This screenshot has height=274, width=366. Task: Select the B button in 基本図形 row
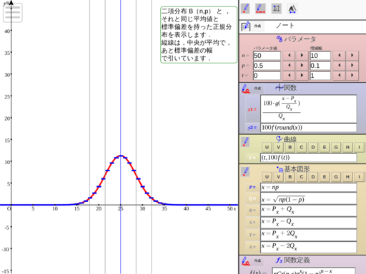290,177
